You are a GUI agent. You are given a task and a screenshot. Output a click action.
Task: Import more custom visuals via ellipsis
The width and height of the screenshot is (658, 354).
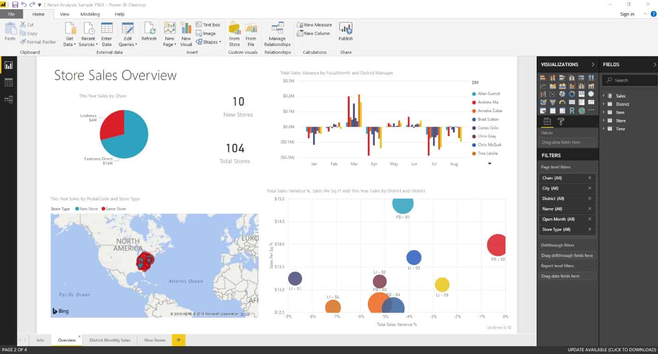pos(591,110)
